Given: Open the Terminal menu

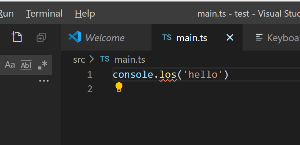Looking at the screenshot, I should click(44, 14).
